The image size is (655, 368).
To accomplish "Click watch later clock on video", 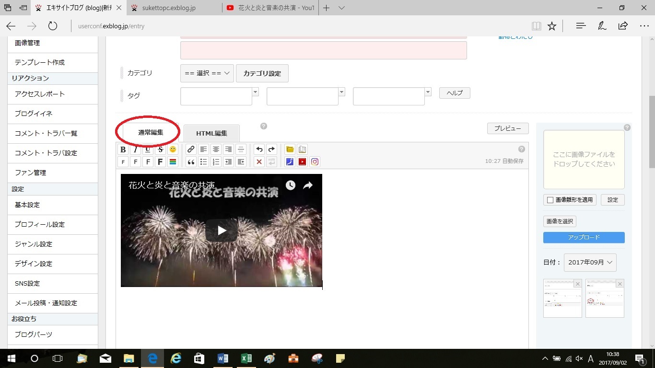I will [291, 185].
